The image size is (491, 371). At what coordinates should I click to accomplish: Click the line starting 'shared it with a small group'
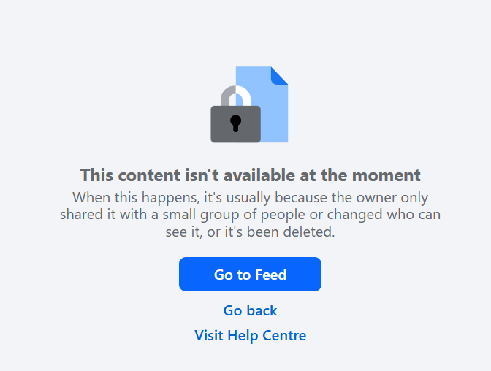pyautogui.click(x=250, y=215)
